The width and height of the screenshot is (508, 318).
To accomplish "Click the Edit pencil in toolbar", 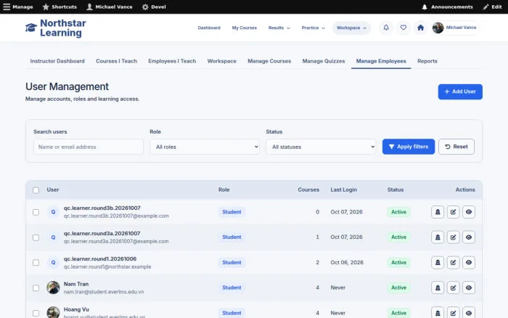I will pyautogui.click(x=492, y=7).
